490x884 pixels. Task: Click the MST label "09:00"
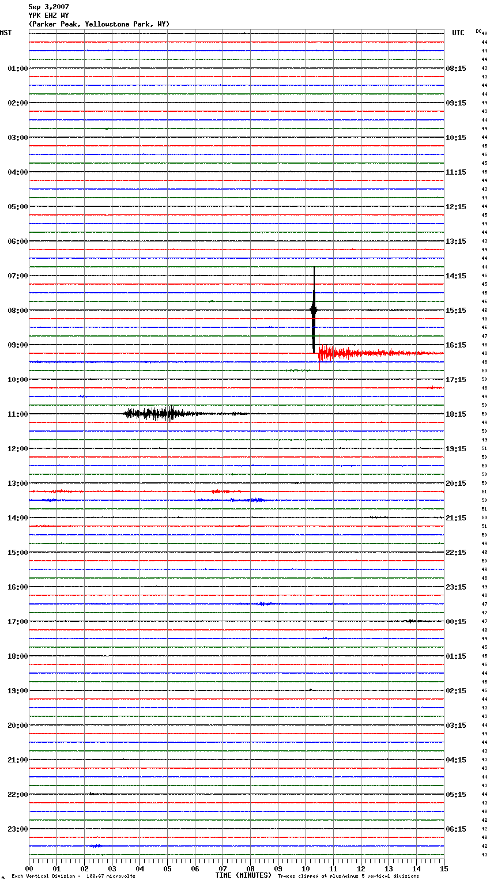(18, 345)
